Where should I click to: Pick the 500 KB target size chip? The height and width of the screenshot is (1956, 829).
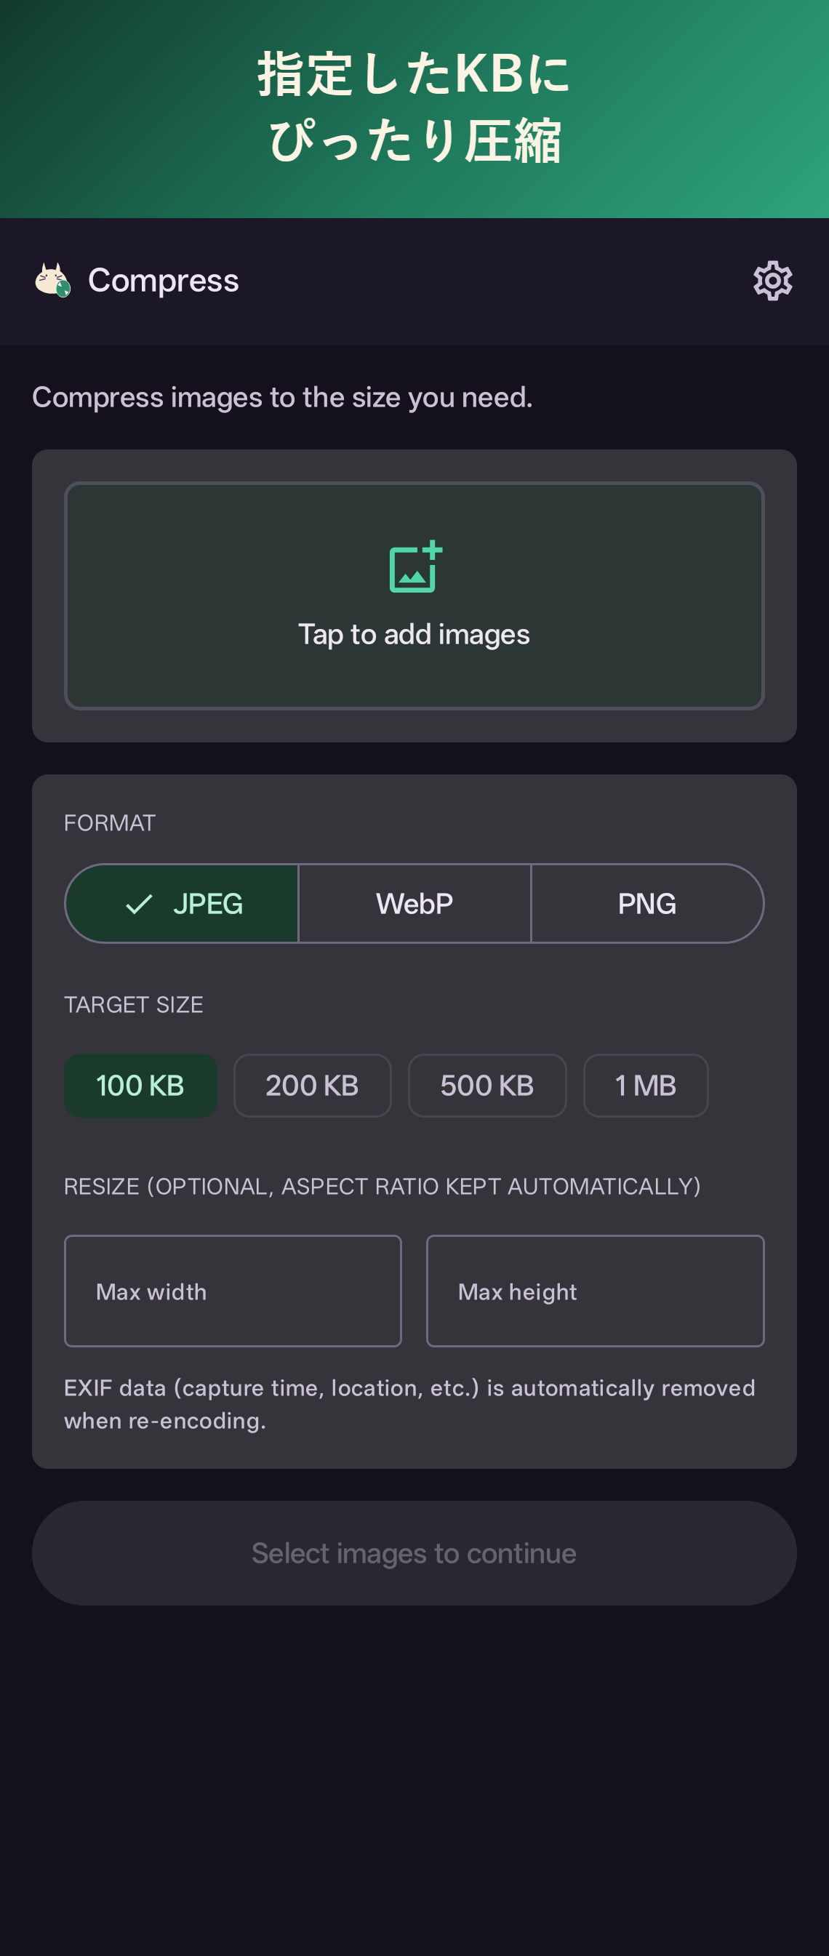tap(486, 1085)
